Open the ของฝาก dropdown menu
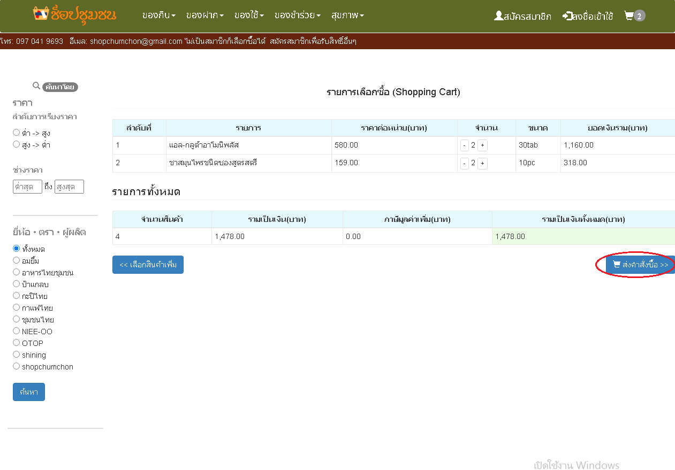Screen dimensions: 675x470 coord(205,16)
